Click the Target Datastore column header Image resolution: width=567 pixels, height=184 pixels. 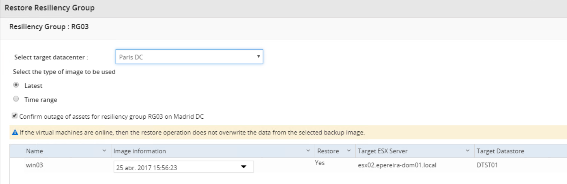(x=500, y=151)
